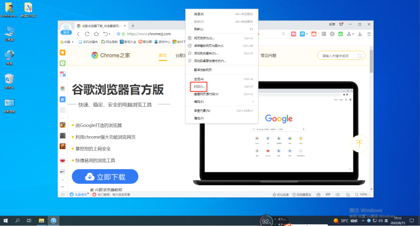This screenshot has height=226, width=420.
Task: Choose properties at context menu bottom
Action: [222, 118]
